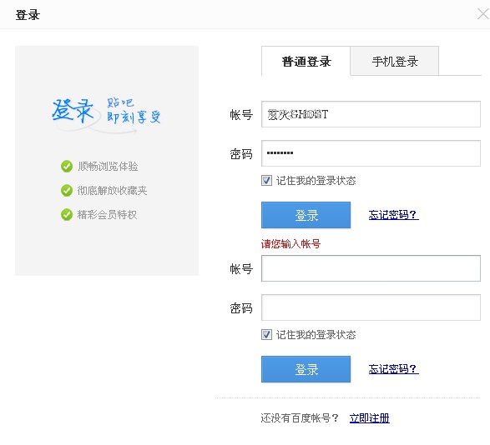The image size is (490, 445).
Task: Switch to the 普通登录 tab
Action: 306,61
